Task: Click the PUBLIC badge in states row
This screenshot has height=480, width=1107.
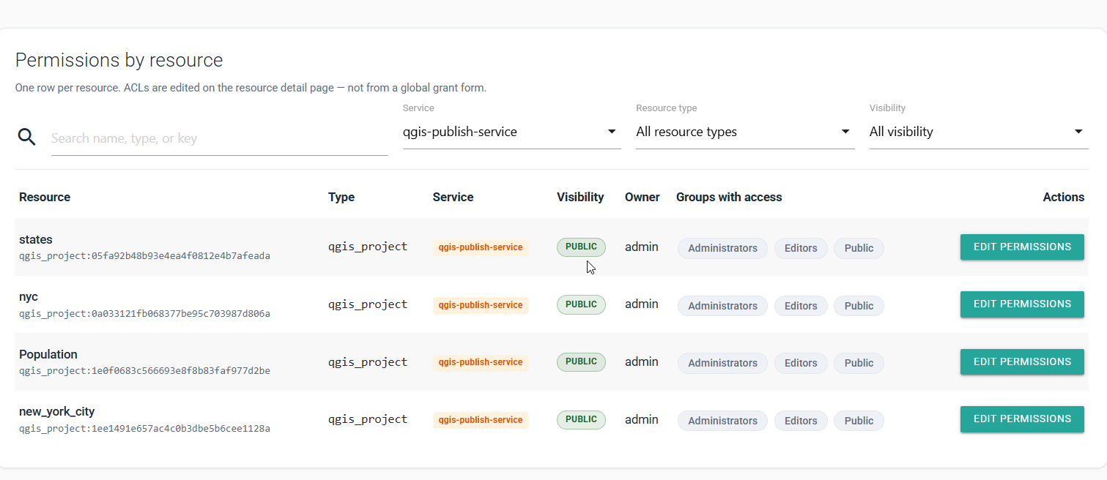Action: coord(581,247)
